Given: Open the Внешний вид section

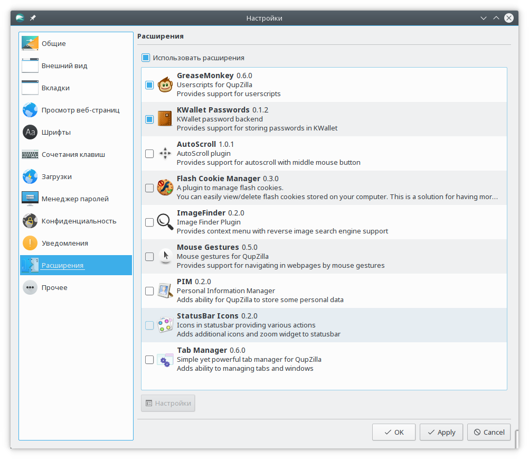Looking at the screenshot, I should pos(76,65).
